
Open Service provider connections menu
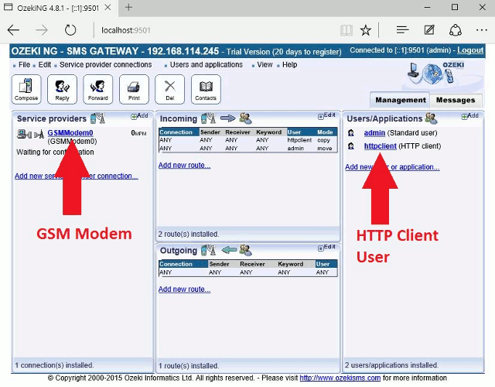(x=105, y=65)
